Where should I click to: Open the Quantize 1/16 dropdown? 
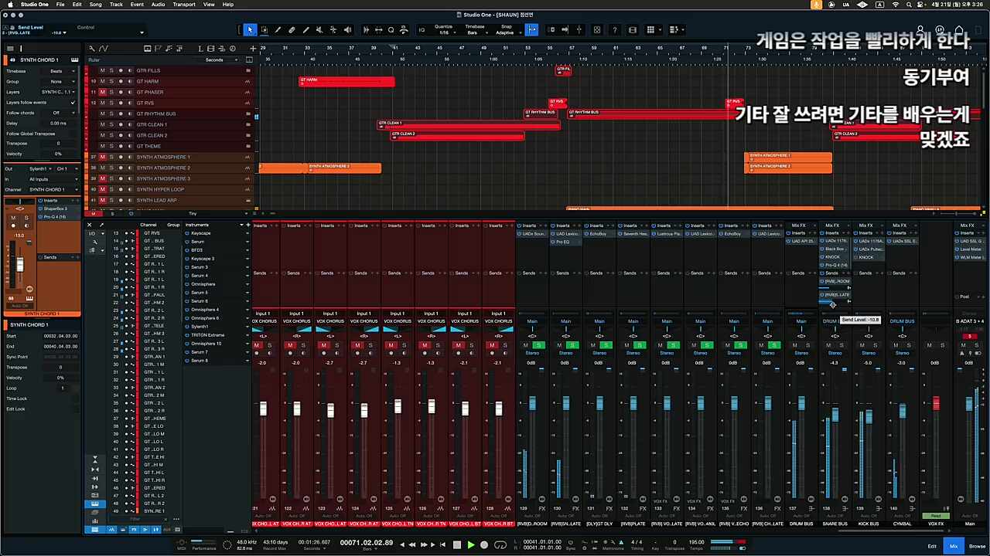point(443,32)
